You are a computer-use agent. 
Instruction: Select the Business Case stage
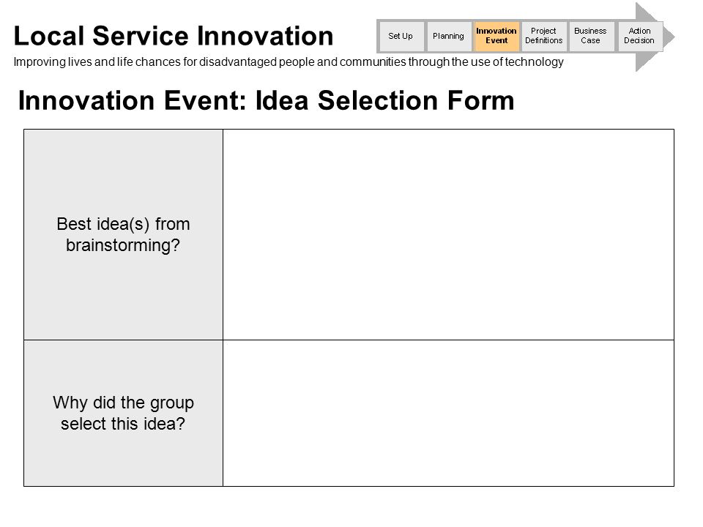590,37
